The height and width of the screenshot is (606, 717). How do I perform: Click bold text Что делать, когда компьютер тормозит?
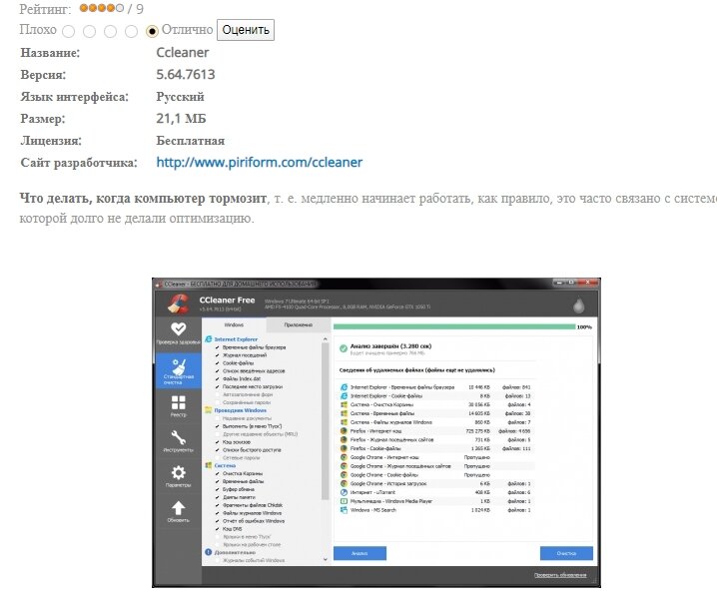(x=143, y=199)
